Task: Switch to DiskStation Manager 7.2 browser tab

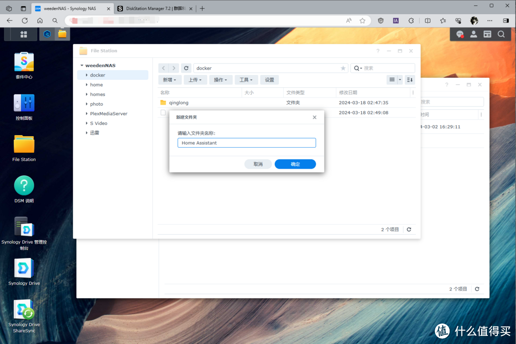Action: (155, 9)
